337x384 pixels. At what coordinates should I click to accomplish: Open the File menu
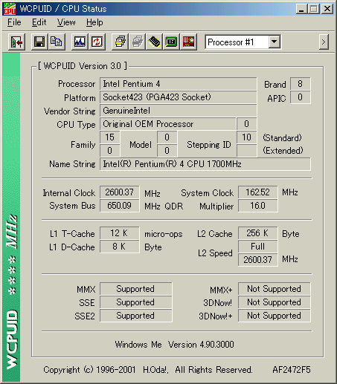pos(14,22)
